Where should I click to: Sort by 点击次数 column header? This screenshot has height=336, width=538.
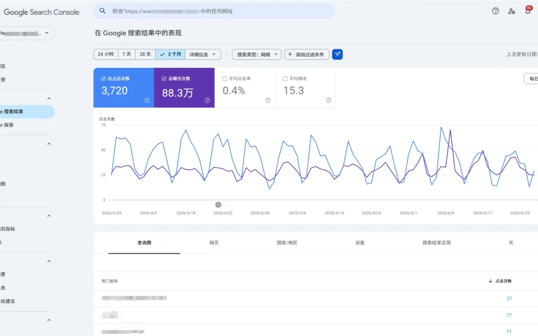pyautogui.click(x=503, y=281)
